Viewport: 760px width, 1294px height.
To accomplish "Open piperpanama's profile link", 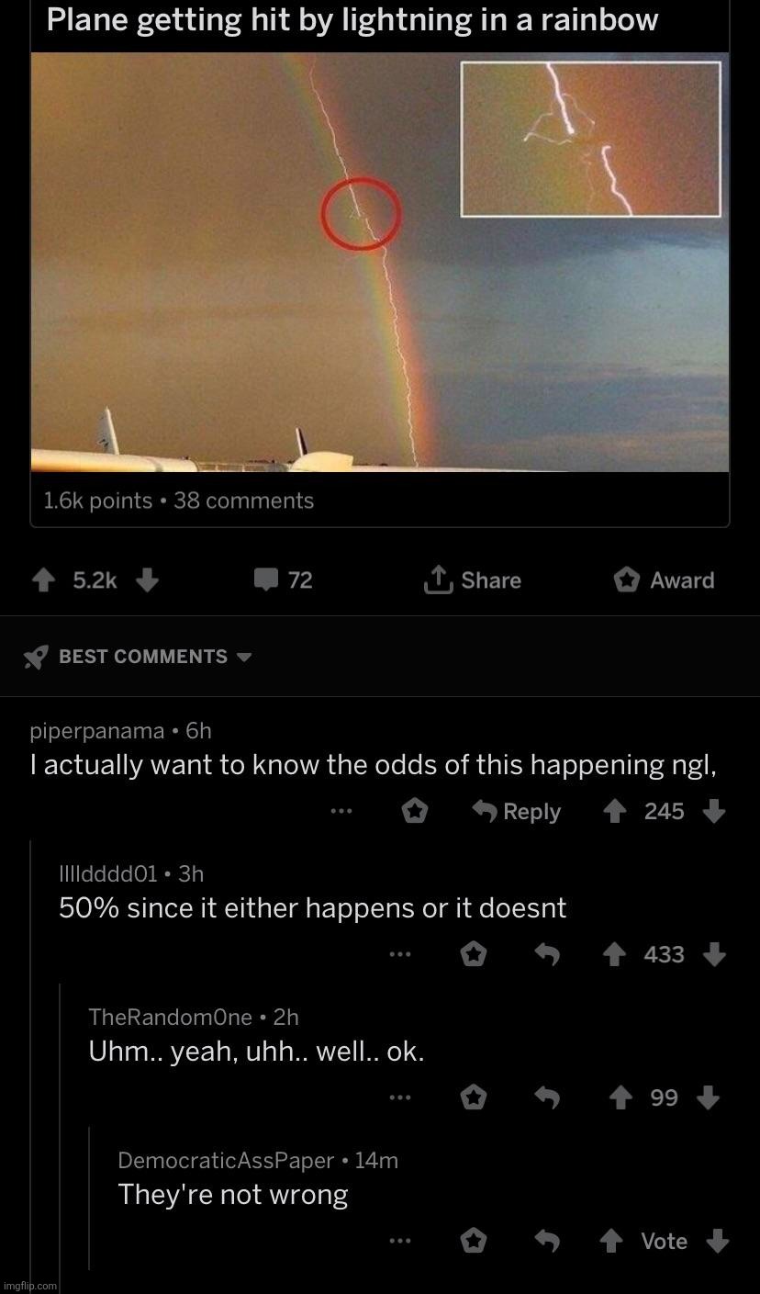I will [x=97, y=731].
